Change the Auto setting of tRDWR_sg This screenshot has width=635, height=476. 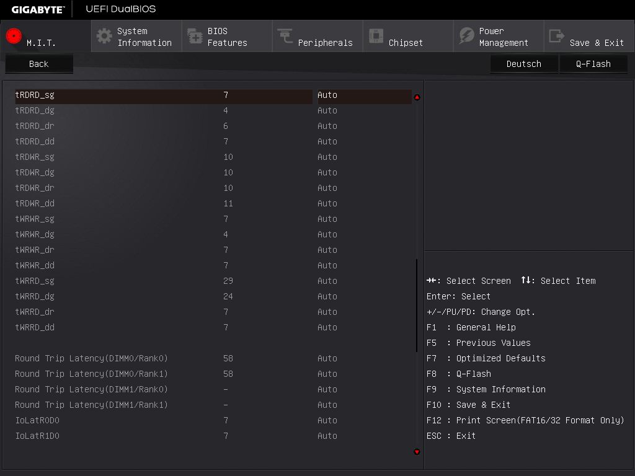coord(327,157)
